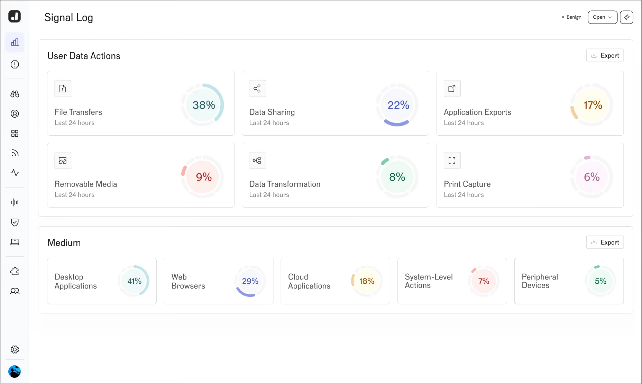The image size is (642, 384).
Task: Open the shield check icon
Action: coord(15,222)
